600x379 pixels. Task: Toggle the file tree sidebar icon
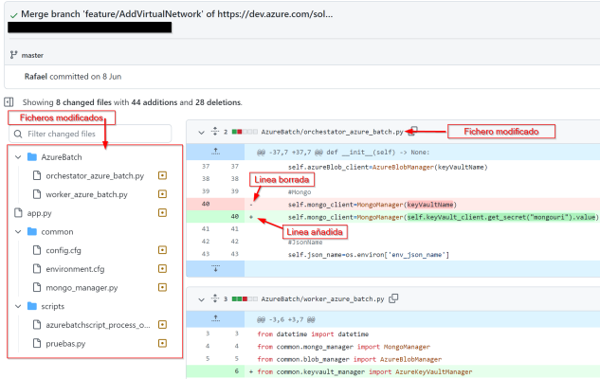tap(9, 102)
